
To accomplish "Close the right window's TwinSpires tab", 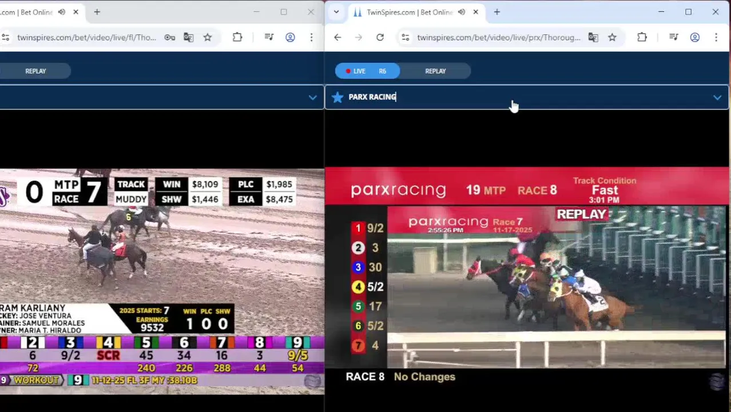I will [x=475, y=12].
